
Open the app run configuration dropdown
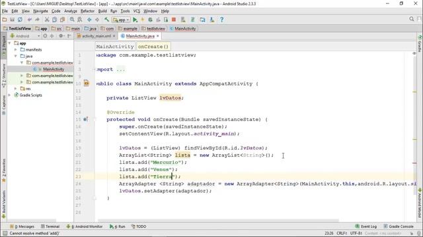pos(121,20)
